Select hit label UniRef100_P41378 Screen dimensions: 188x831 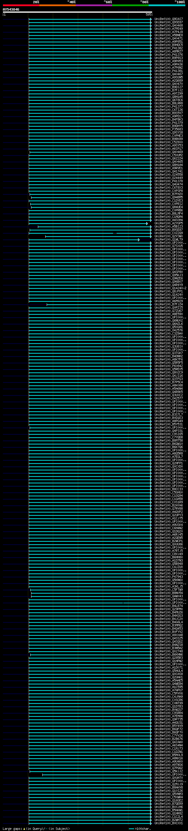(168, 181)
